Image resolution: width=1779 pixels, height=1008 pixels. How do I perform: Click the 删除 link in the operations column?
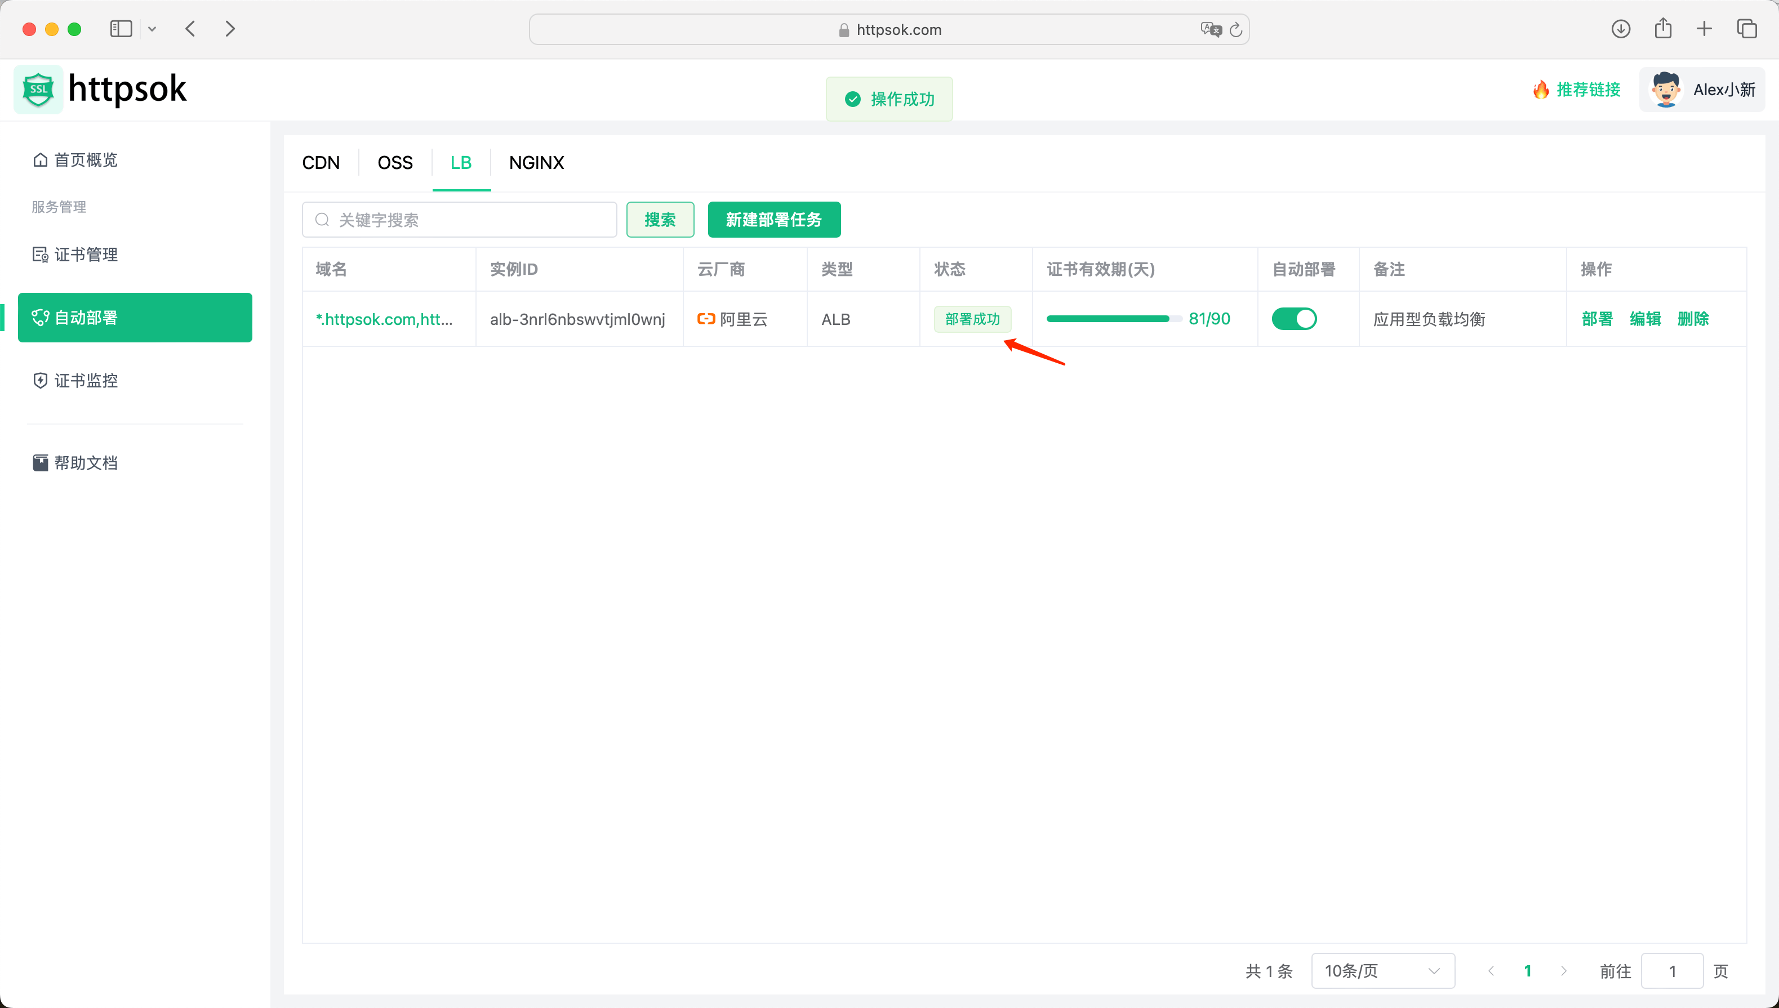(x=1693, y=319)
